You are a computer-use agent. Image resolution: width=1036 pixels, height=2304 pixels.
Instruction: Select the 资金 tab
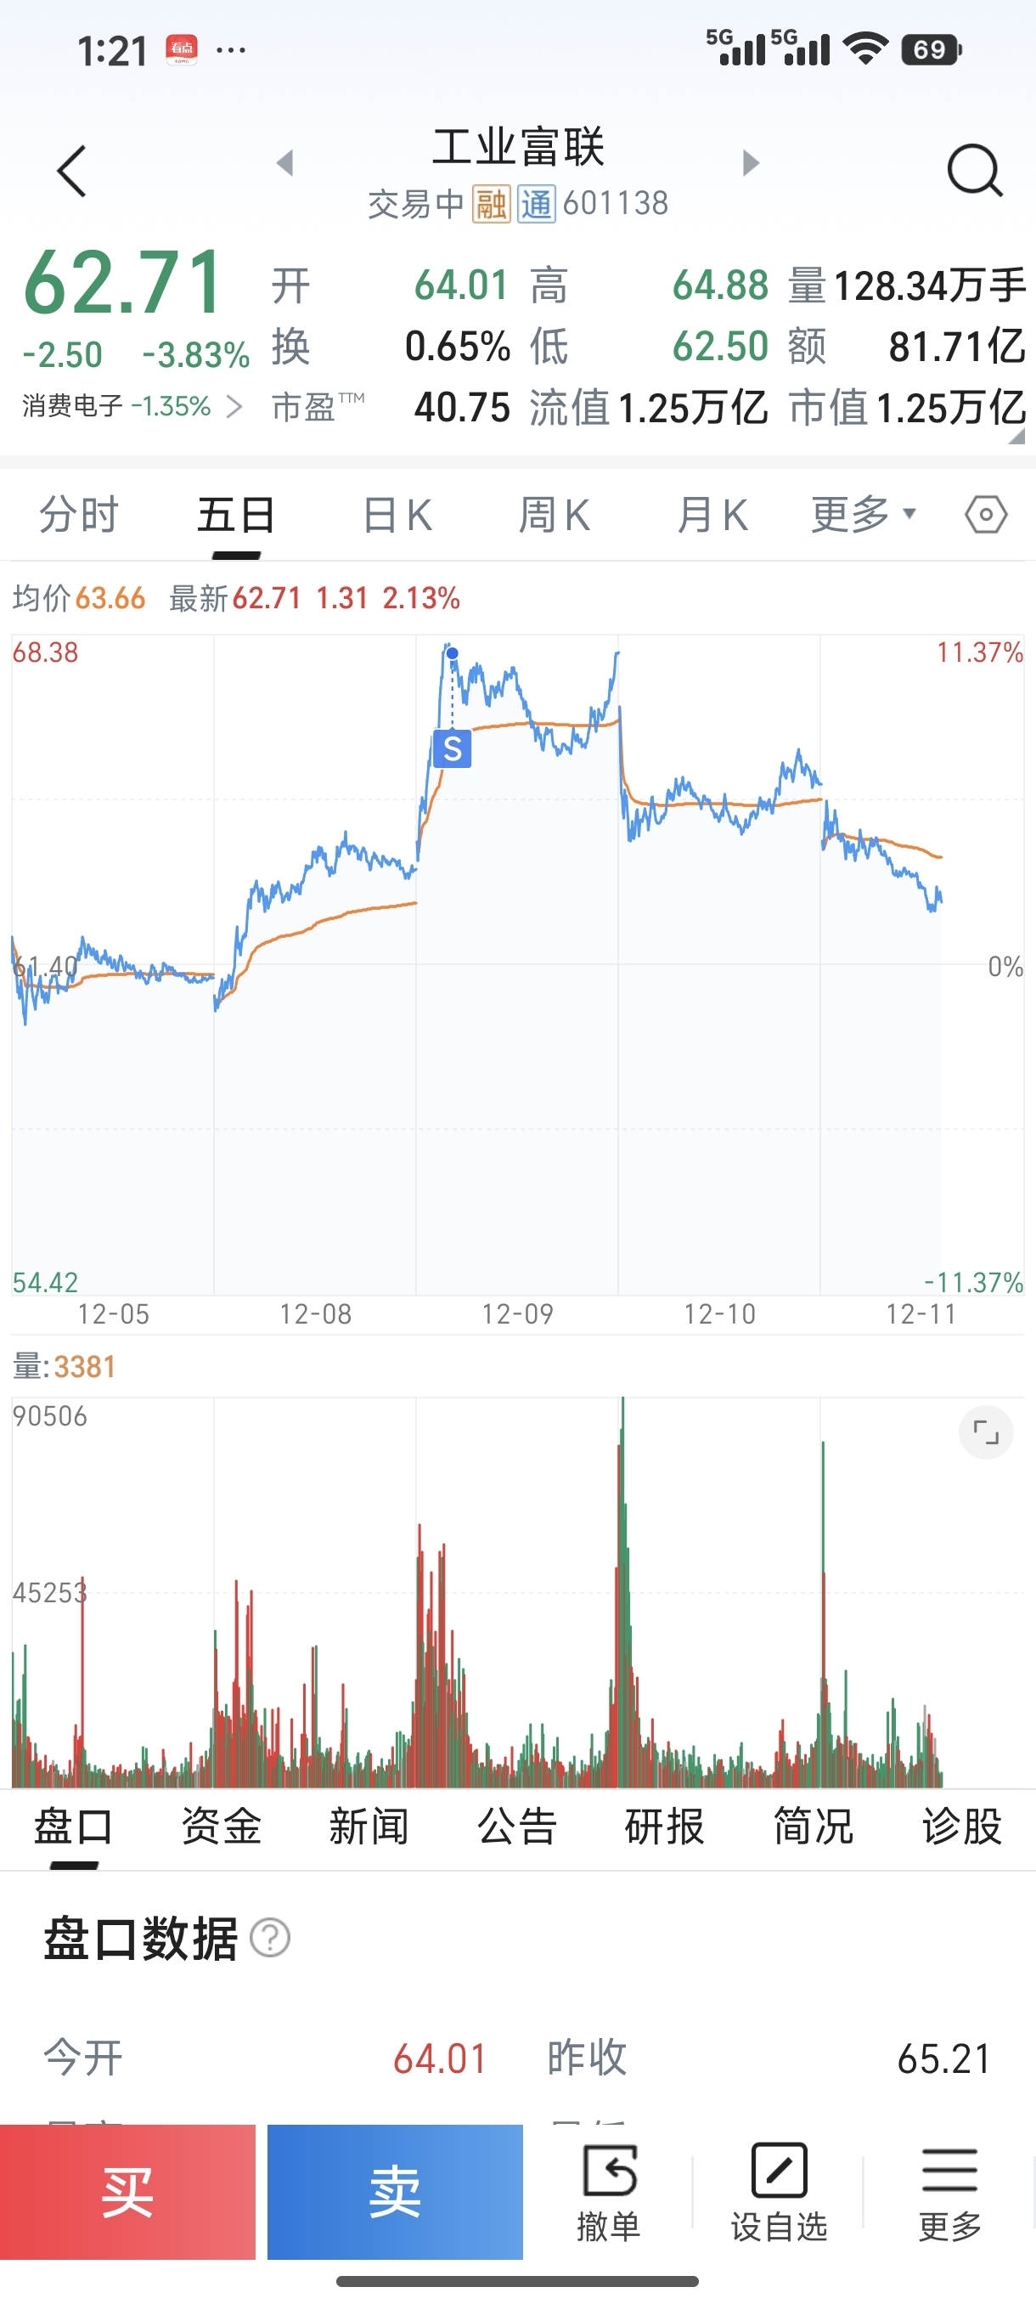tap(221, 1826)
